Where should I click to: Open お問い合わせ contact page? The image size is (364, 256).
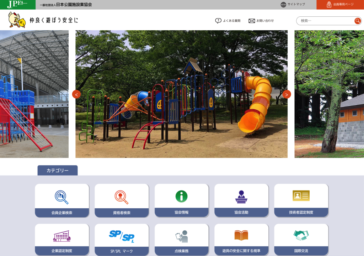261,21
